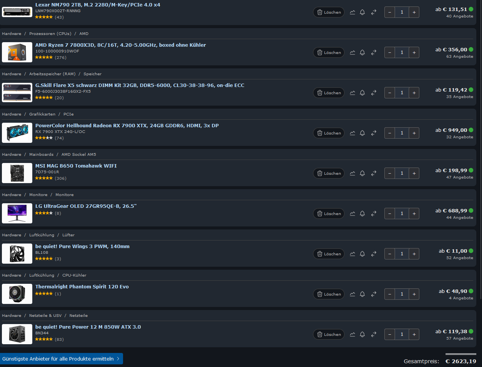Open the Grafikkarten breadcrumb category
This screenshot has height=367, width=482.
[x=42, y=114]
